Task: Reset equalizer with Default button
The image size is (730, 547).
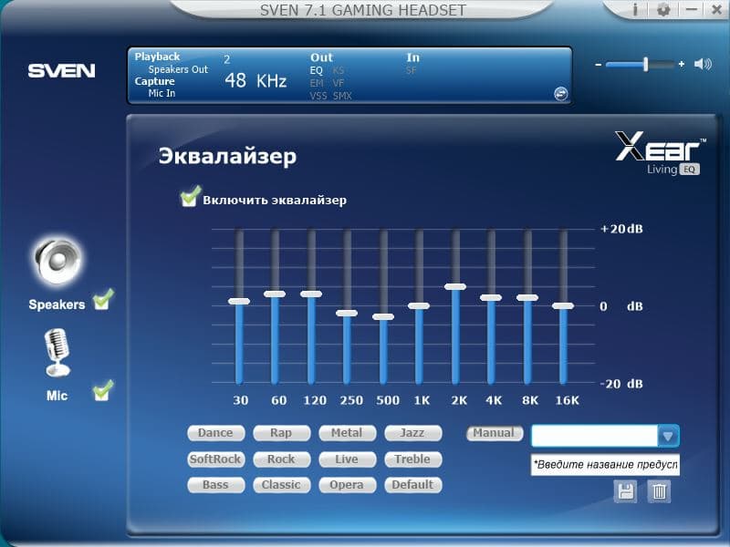Action: [x=413, y=485]
